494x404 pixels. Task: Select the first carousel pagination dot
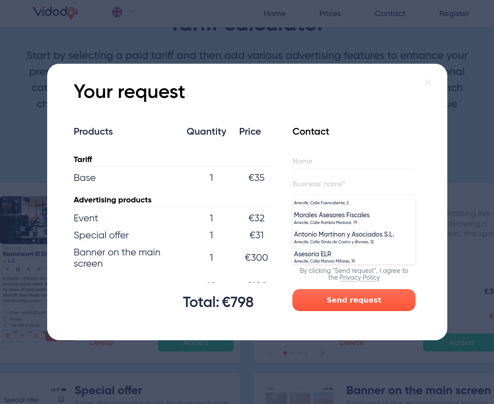coord(285,353)
